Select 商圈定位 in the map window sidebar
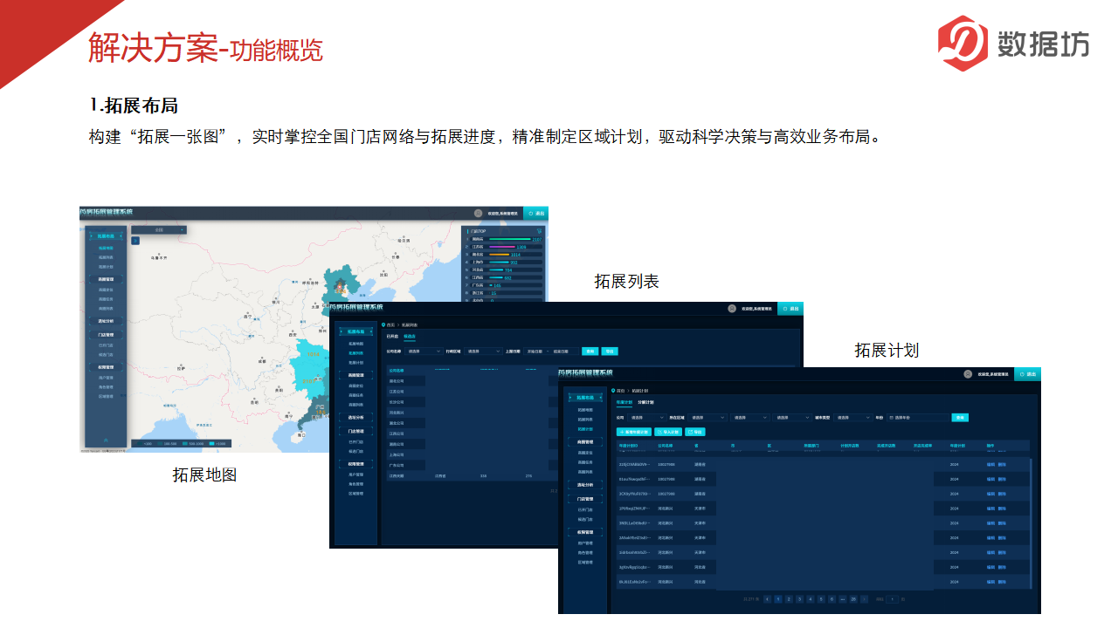The height and width of the screenshot is (628, 1118). pos(107,290)
